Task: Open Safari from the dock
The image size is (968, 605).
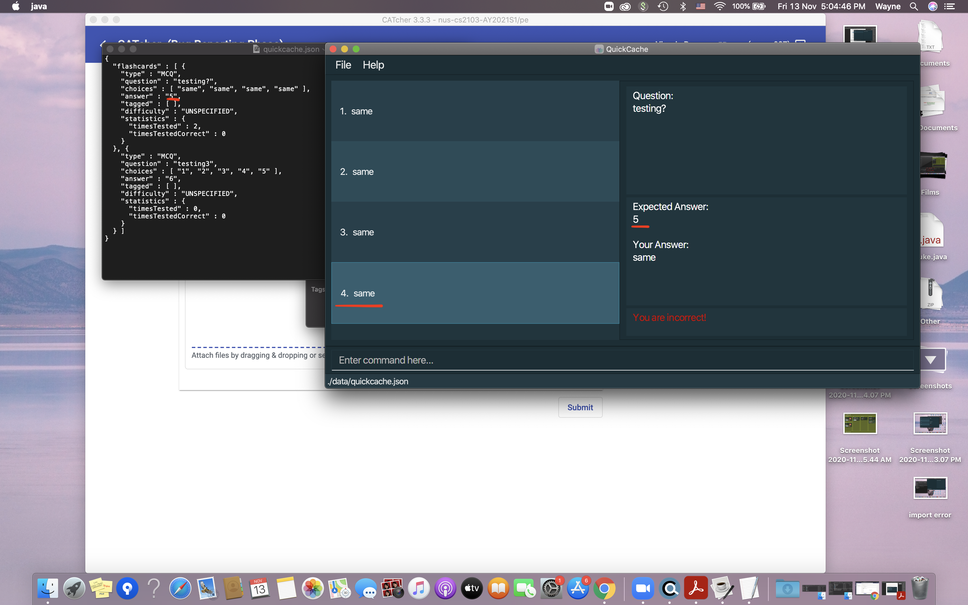Action: click(180, 589)
